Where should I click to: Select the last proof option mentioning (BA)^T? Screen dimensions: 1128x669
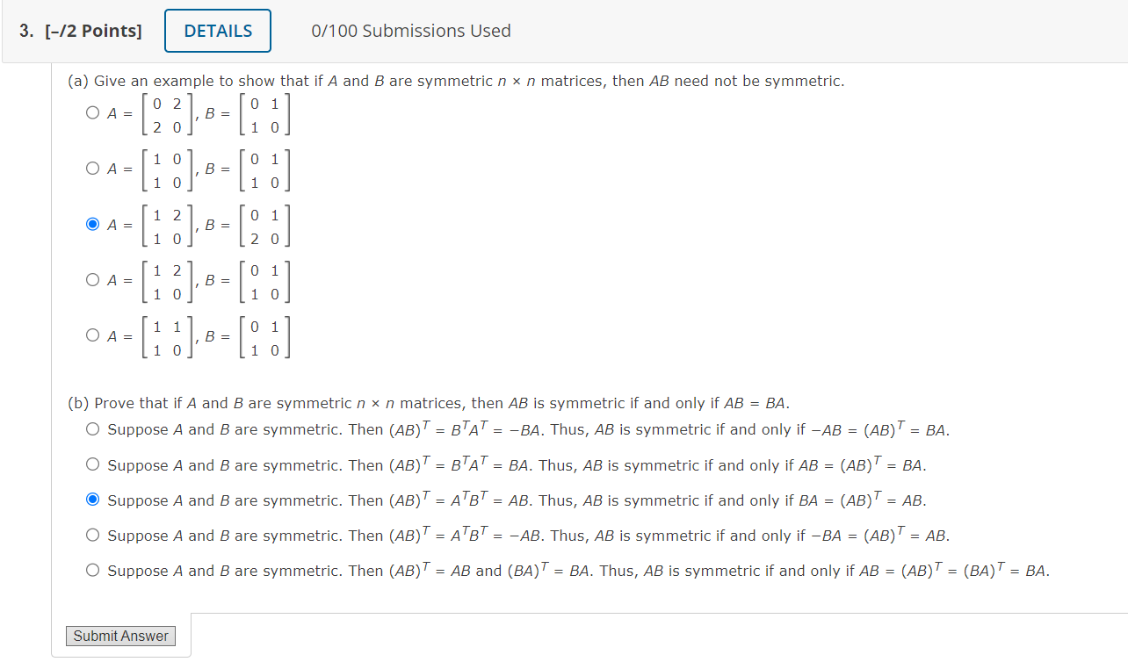tap(92, 570)
